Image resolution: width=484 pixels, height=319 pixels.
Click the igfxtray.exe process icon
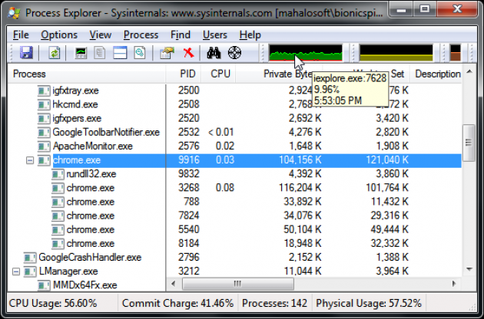pos(44,90)
